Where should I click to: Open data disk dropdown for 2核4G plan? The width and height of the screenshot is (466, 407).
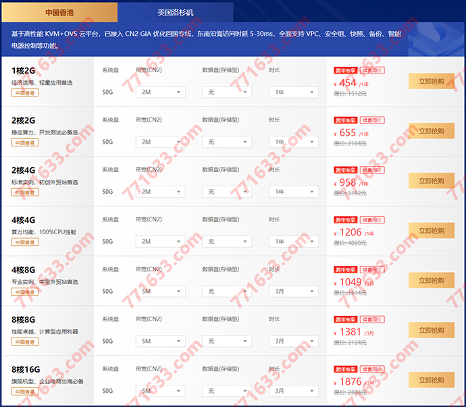click(227, 192)
